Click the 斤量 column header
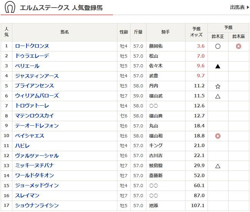Image resolution: width=250 pixels, height=212 pixels. coord(138,32)
